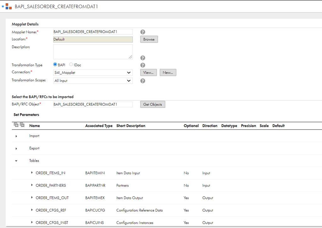This screenshot has width=322, height=228.
Task: Click the Optional column header
Action: 191,126
